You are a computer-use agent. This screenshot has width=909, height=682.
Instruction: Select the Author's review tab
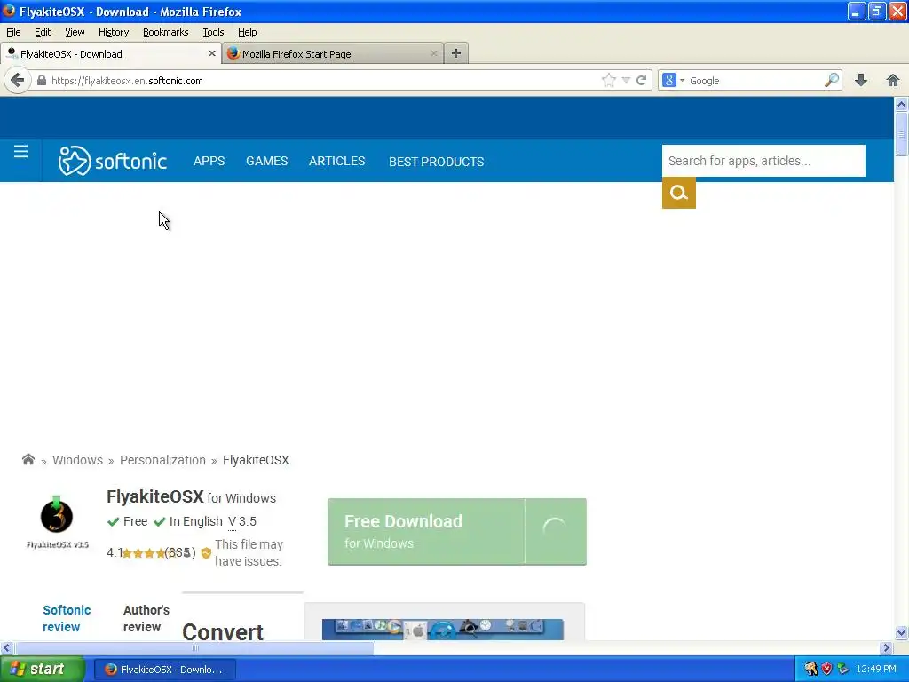[146, 618]
